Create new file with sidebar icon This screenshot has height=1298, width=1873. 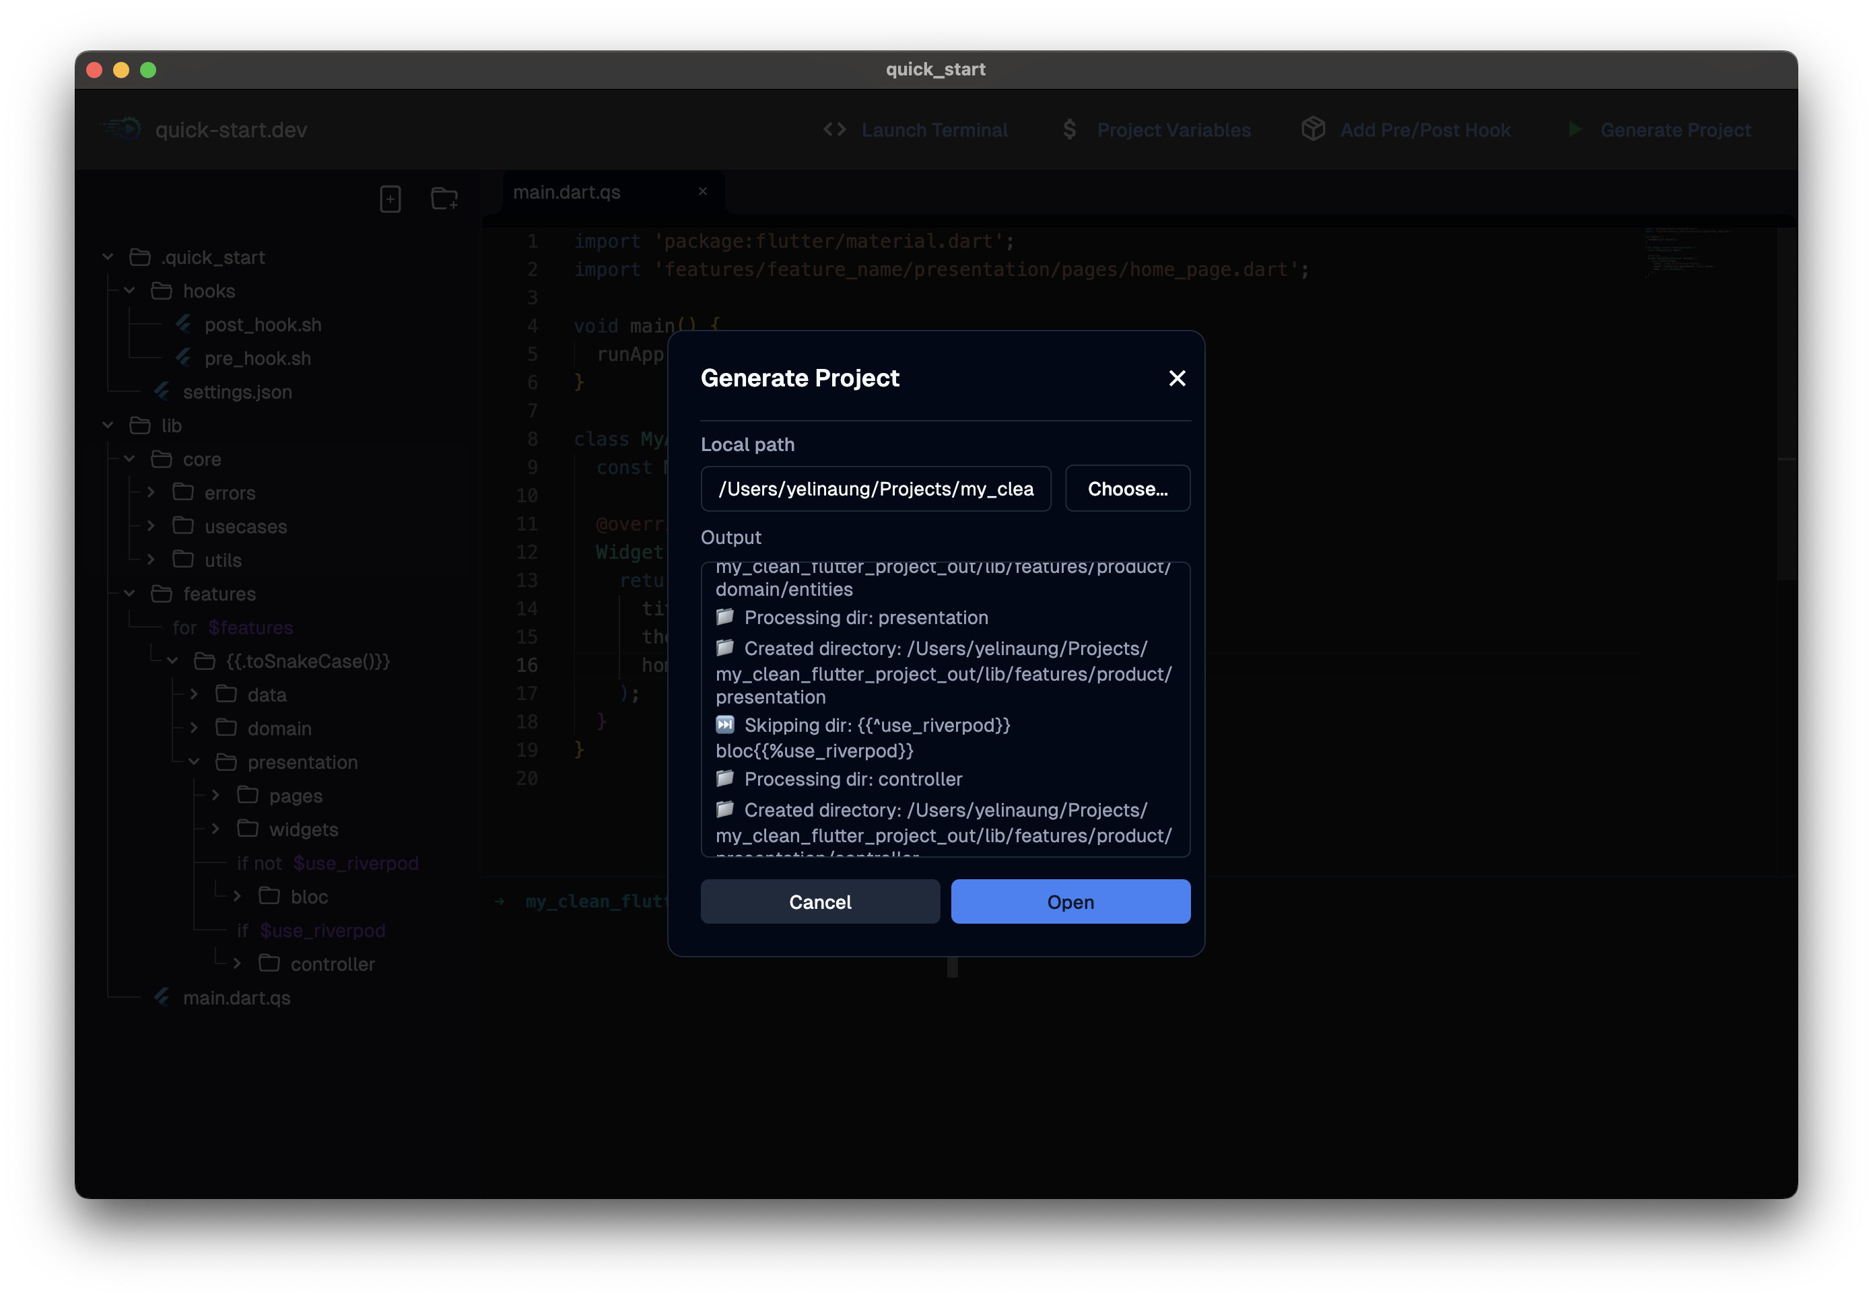(390, 199)
